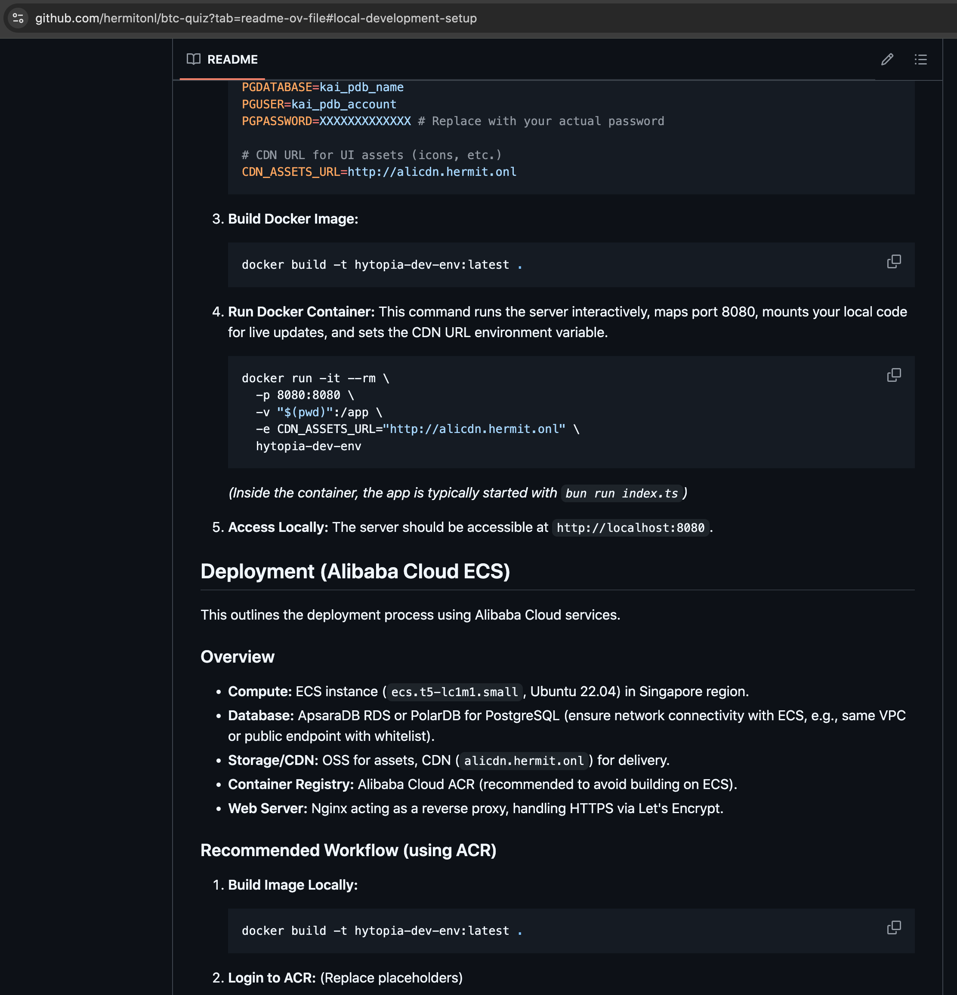Click the Database bullet label

tap(261, 716)
